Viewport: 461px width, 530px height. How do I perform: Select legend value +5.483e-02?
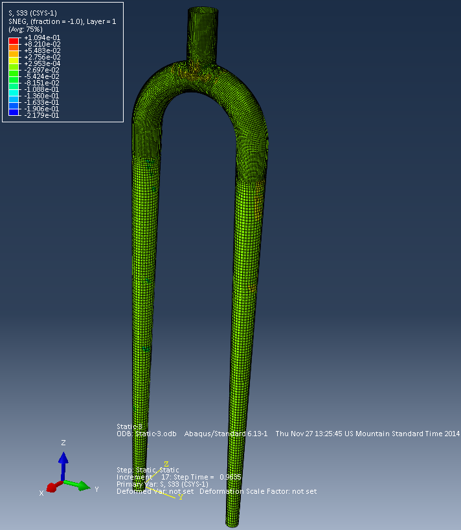(x=42, y=50)
